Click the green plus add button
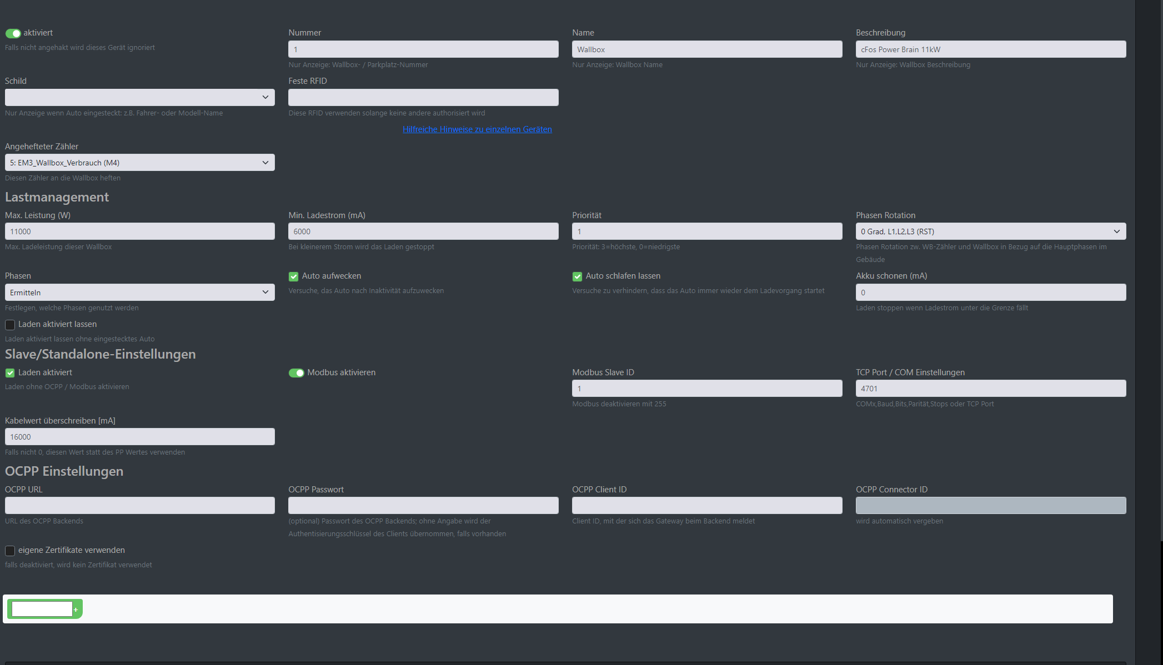 coord(77,609)
